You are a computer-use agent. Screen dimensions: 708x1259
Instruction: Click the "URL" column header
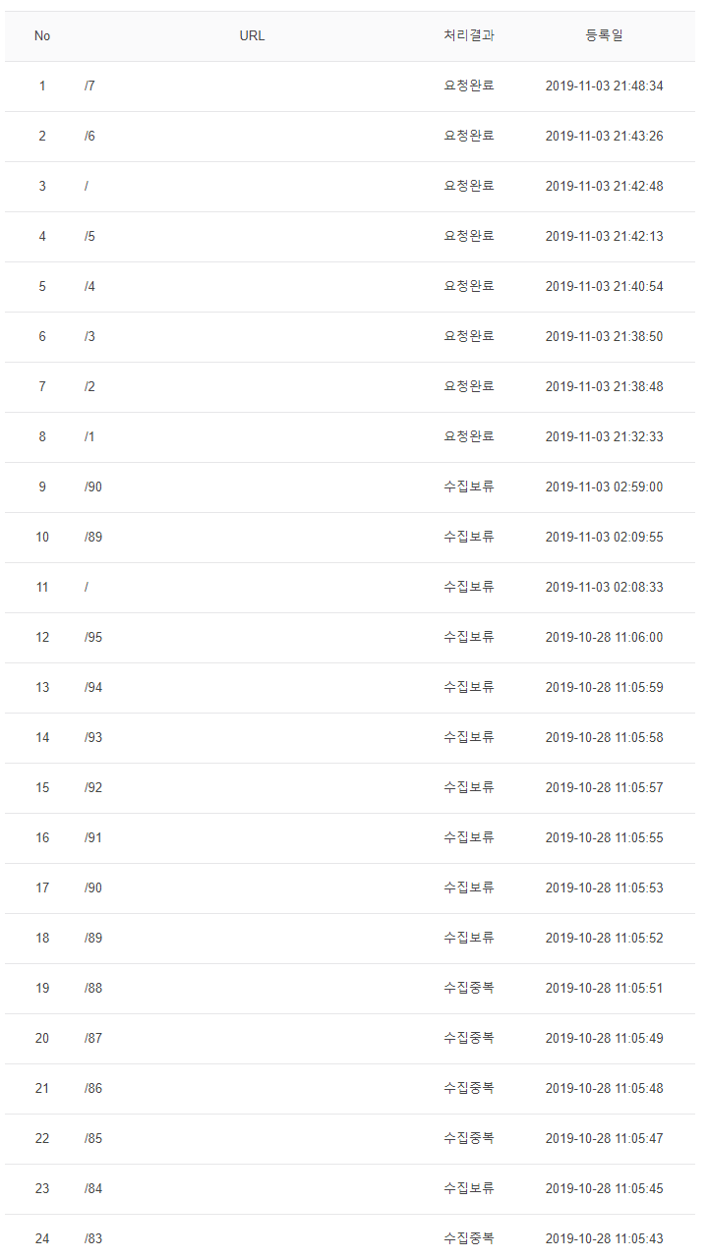pos(251,35)
